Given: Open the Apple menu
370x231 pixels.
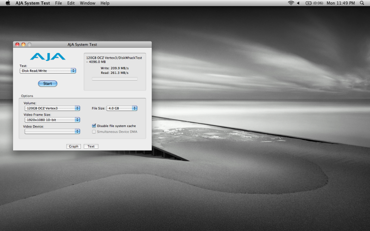Looking at the screenshot, I should point(8,3).
